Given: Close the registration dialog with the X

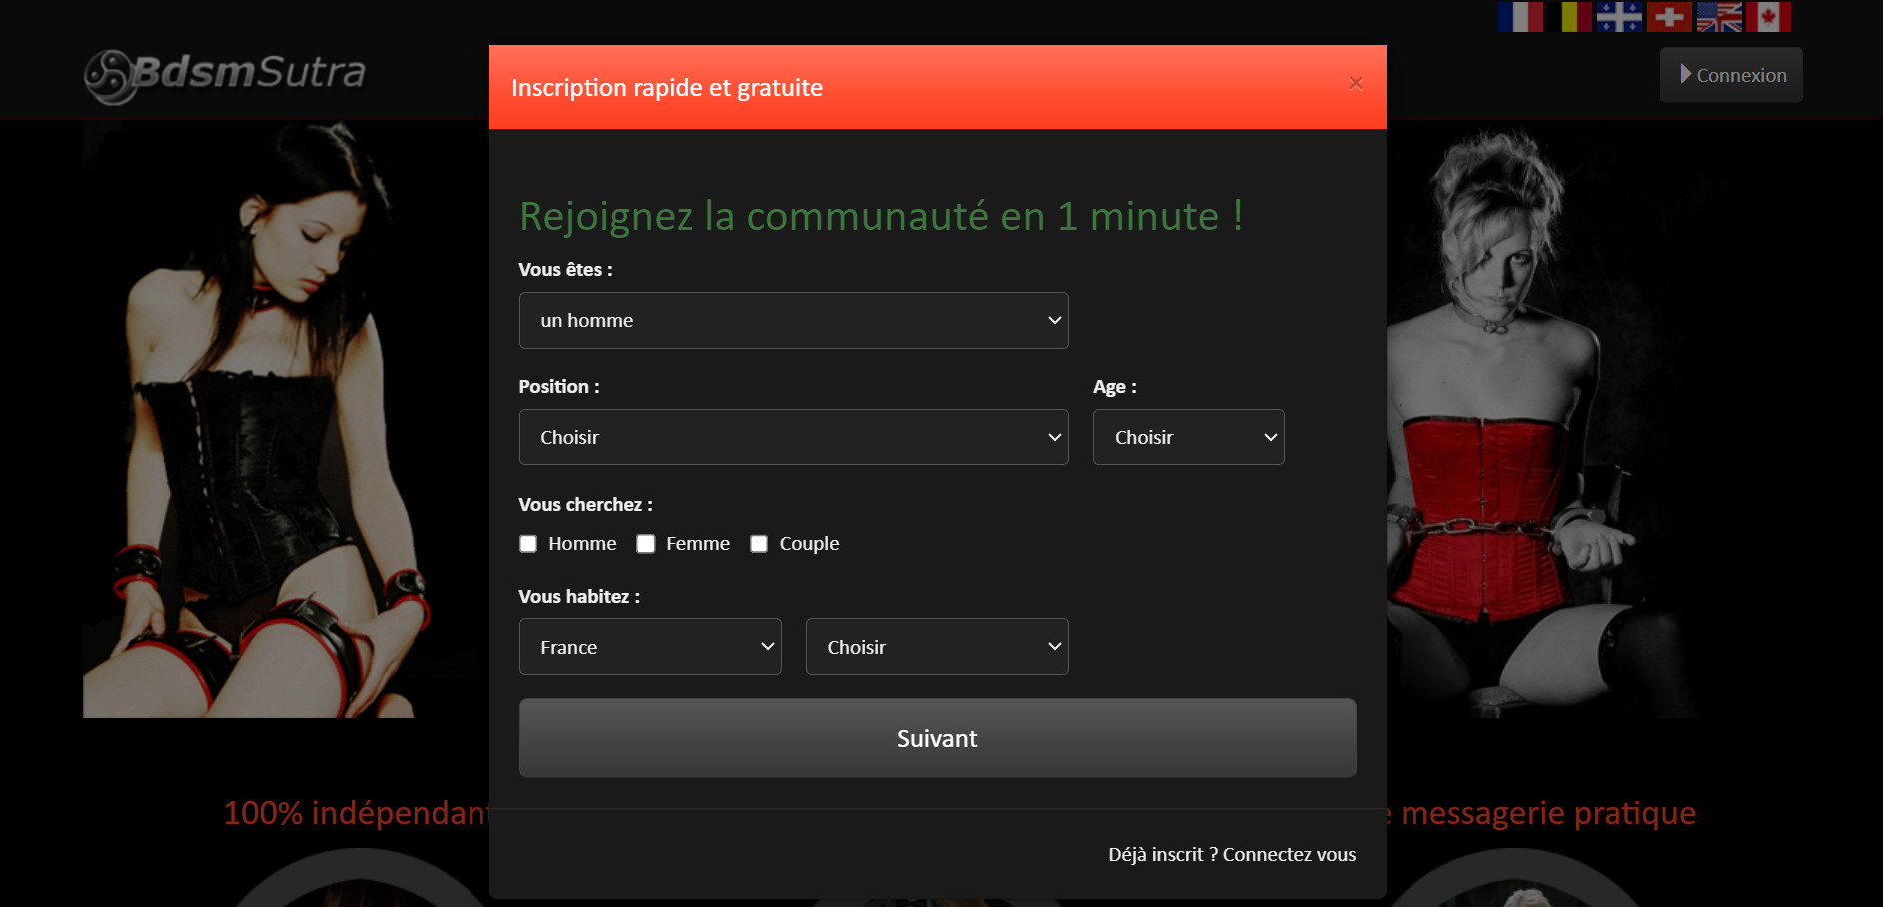Looking at the screenshot, I should tap(1356, 83).
